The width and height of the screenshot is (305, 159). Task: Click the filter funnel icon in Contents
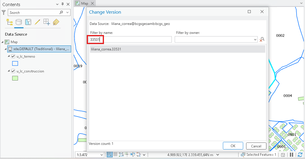[x=4, y=13]
